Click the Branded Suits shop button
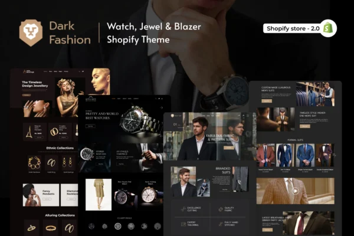The height and width of the screenshot is (236, 354). 225,189
